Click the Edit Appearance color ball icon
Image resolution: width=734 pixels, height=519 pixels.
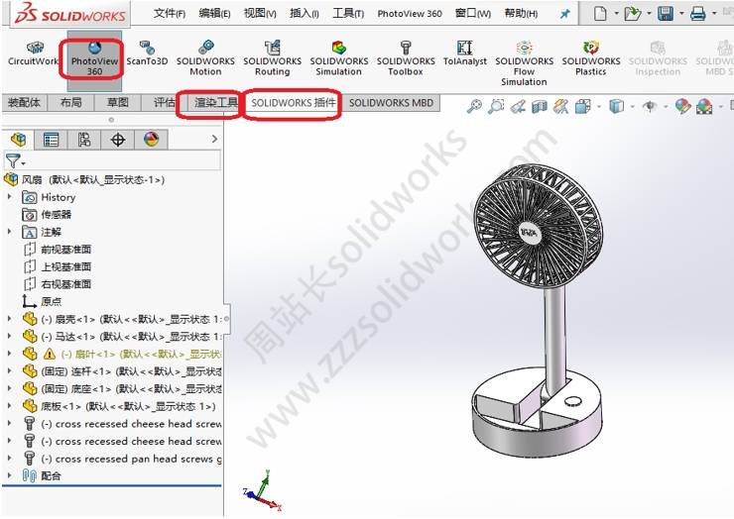pyautogui.click(x=683, y=107)
